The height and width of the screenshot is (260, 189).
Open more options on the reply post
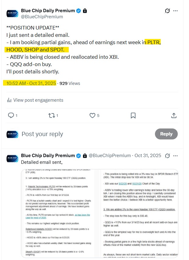pos(175,156)
